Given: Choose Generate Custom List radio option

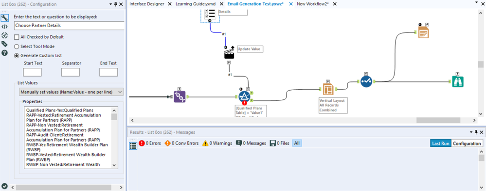Looking at the screenshot, I should click(17, 56).
